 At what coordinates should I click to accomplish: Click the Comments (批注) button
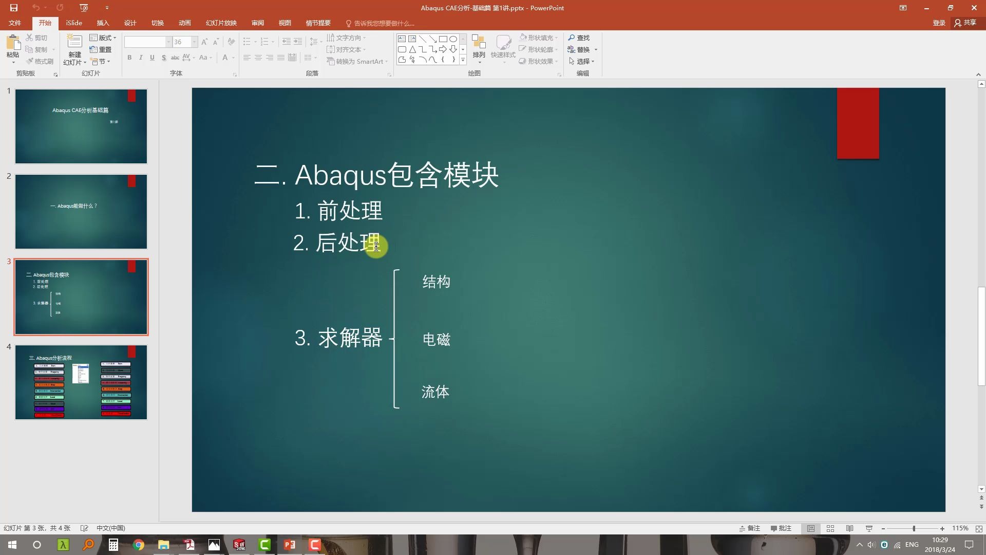[x=781, y=528]
